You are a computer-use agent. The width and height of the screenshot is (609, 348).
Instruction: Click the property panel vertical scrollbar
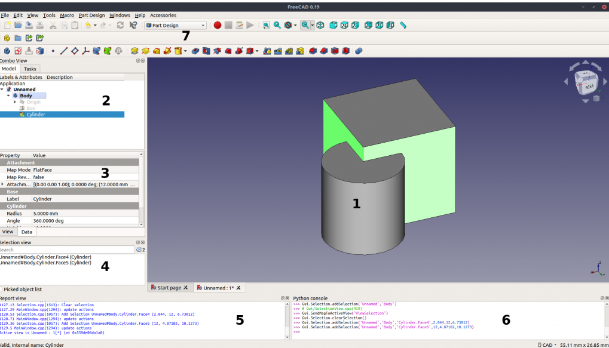pyautogui.click(x=141, y=189)
